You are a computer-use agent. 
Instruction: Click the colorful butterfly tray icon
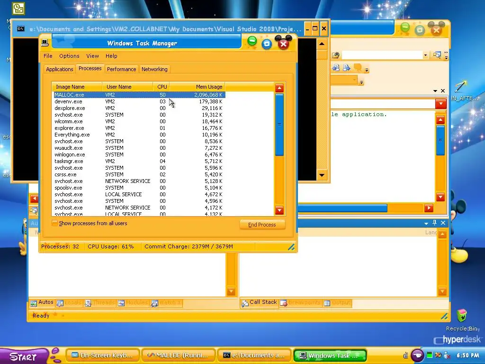[x=438, y=355]
